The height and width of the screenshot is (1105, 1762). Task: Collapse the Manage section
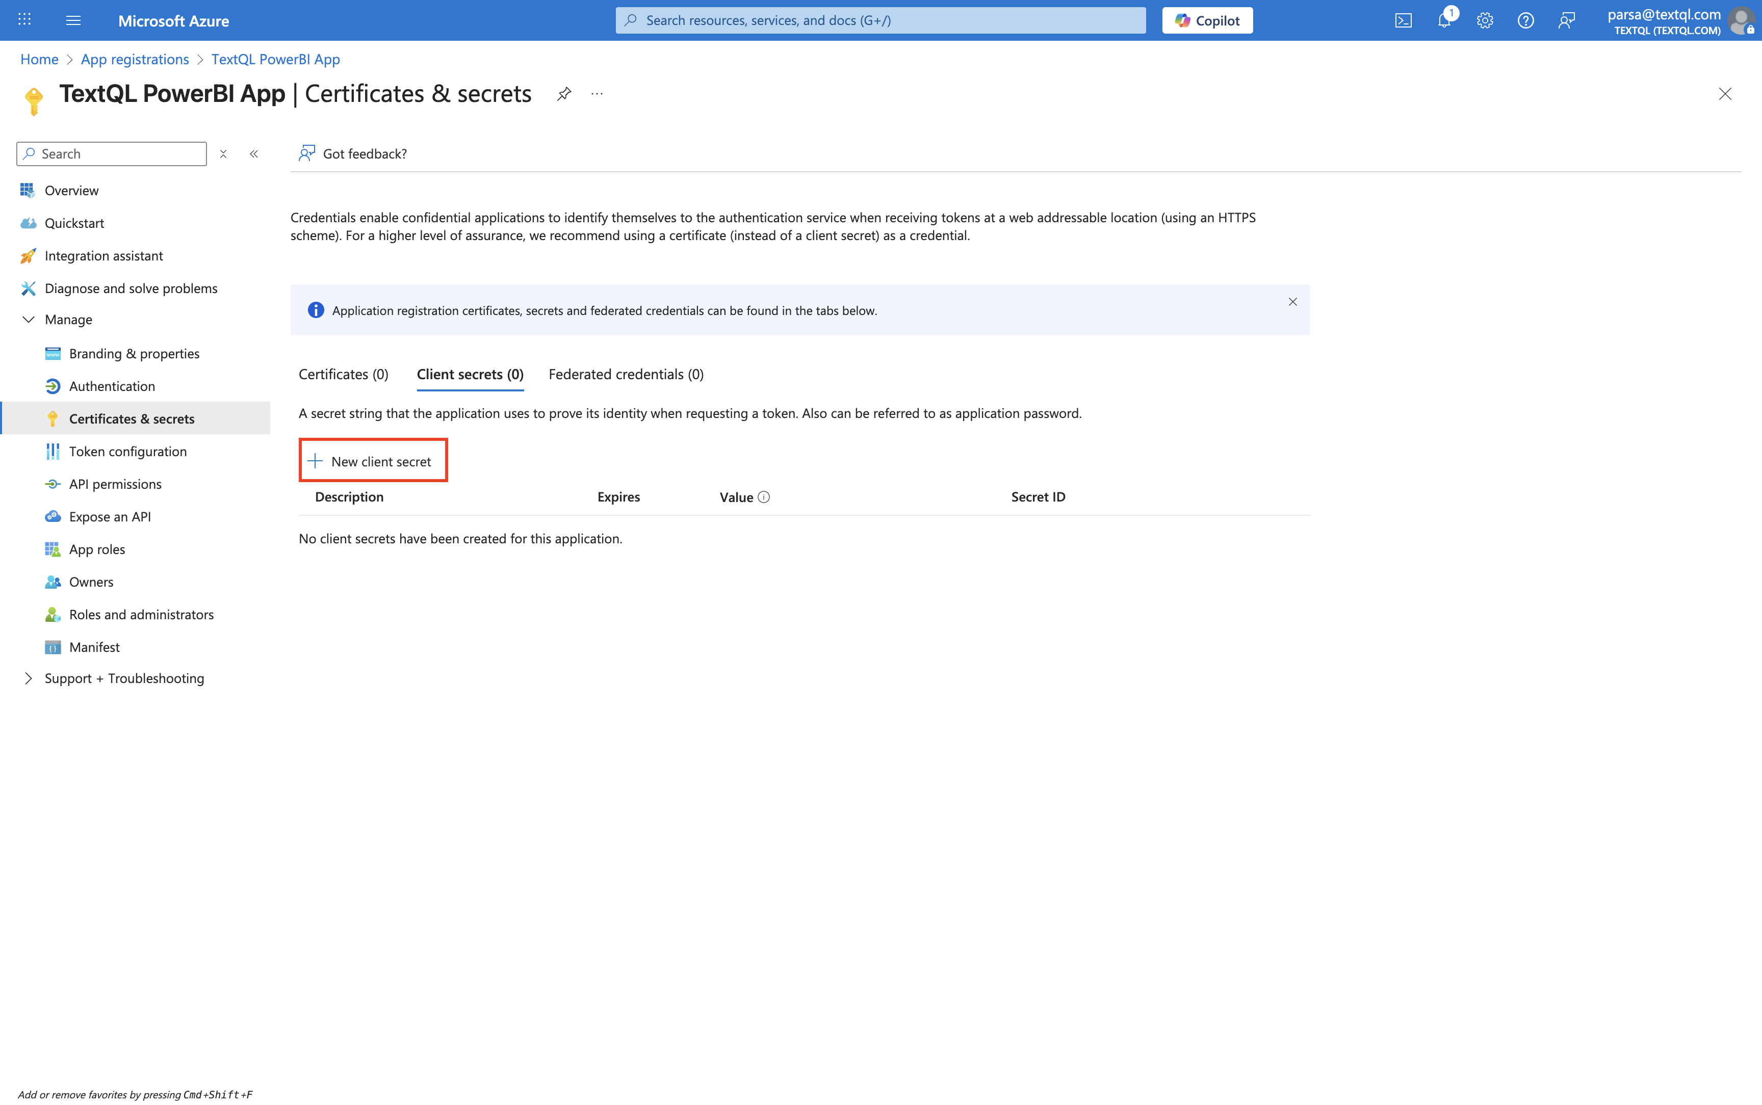29,320
